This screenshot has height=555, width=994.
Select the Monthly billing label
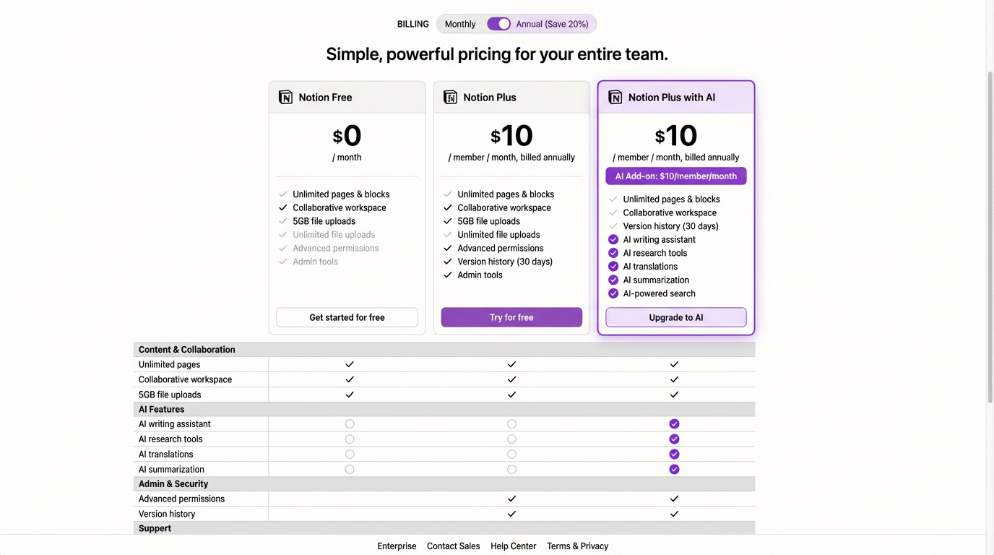point(459,24)
